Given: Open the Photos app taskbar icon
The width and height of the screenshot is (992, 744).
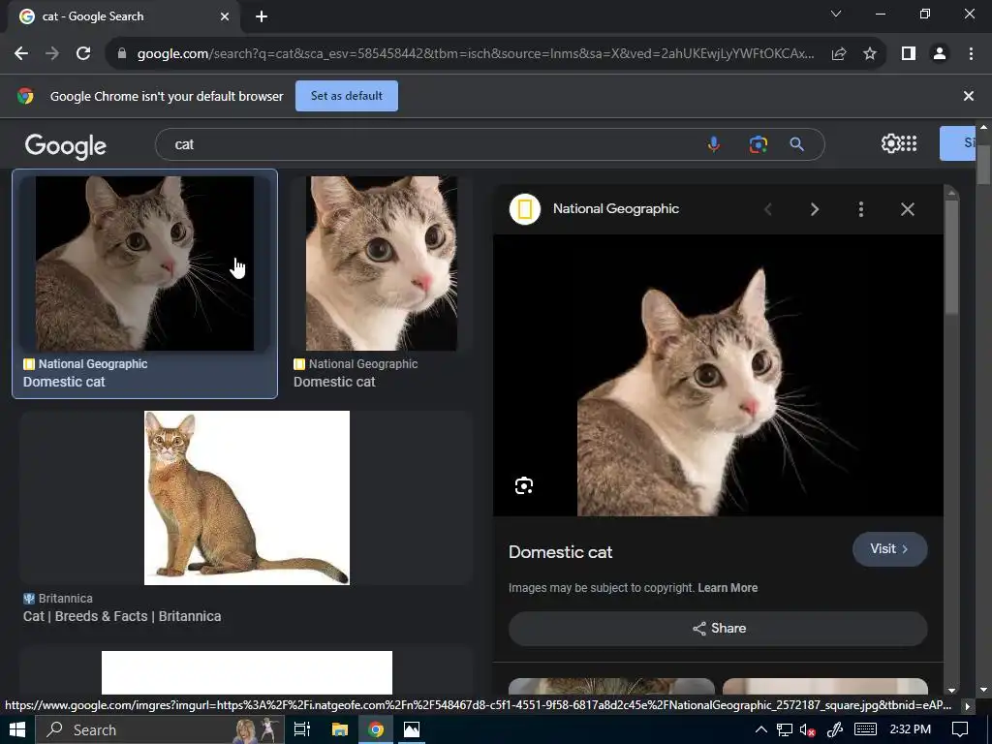Looking at the screenshot, I should (412, 729).
